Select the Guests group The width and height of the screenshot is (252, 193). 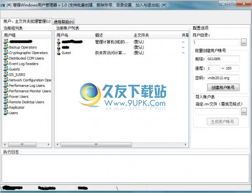tap(14, 69)
